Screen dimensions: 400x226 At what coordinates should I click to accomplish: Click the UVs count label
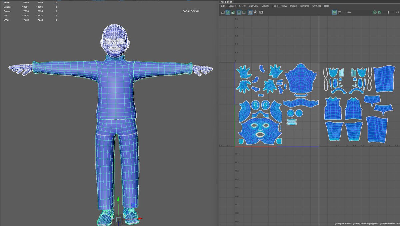(x=6, y=20)
